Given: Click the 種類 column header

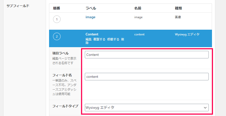Looking at the screenshot, I should pyautogui.click(x=178, y=8).
